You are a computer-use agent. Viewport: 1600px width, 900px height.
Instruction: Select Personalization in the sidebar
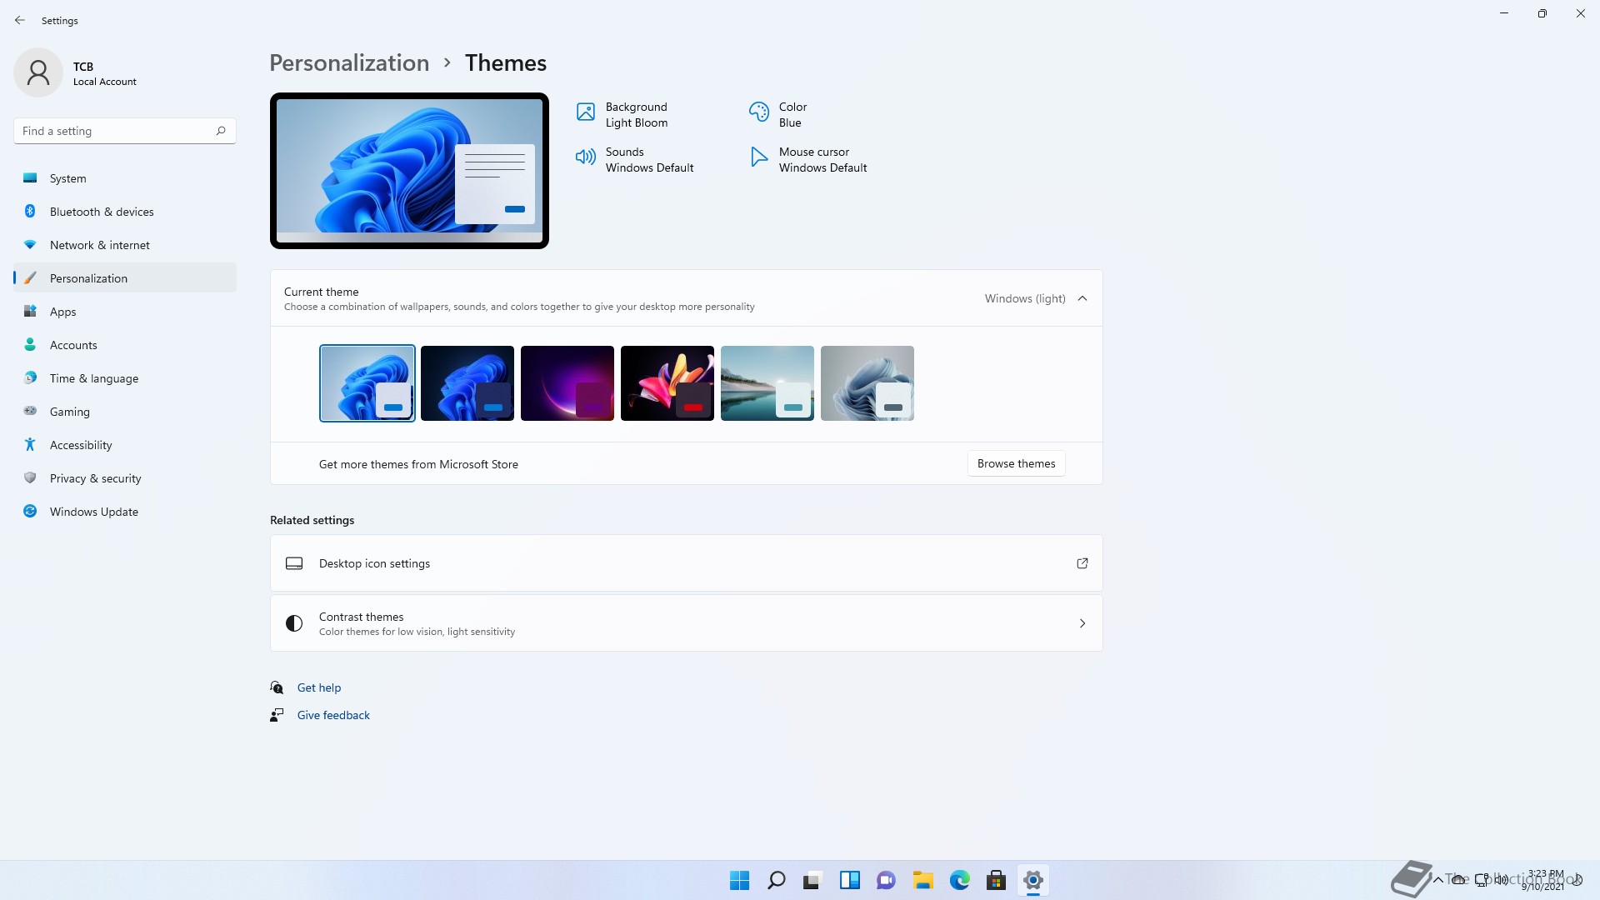pos(125,278)
